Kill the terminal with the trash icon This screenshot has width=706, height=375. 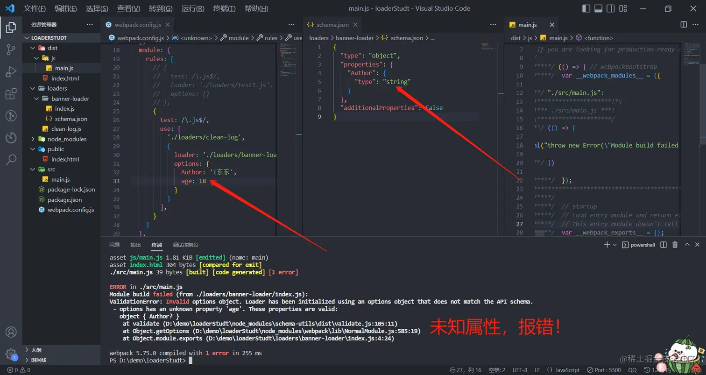675,245
